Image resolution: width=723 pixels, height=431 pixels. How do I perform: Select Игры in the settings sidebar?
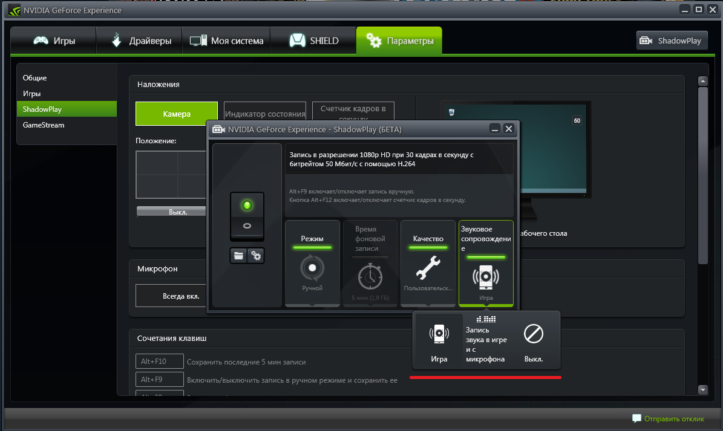[x=67, y=94]
